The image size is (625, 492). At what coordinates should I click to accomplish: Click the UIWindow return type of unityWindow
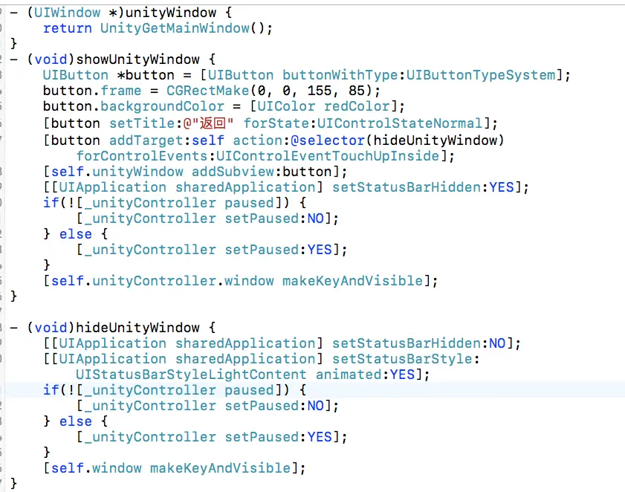pos(67,13)
